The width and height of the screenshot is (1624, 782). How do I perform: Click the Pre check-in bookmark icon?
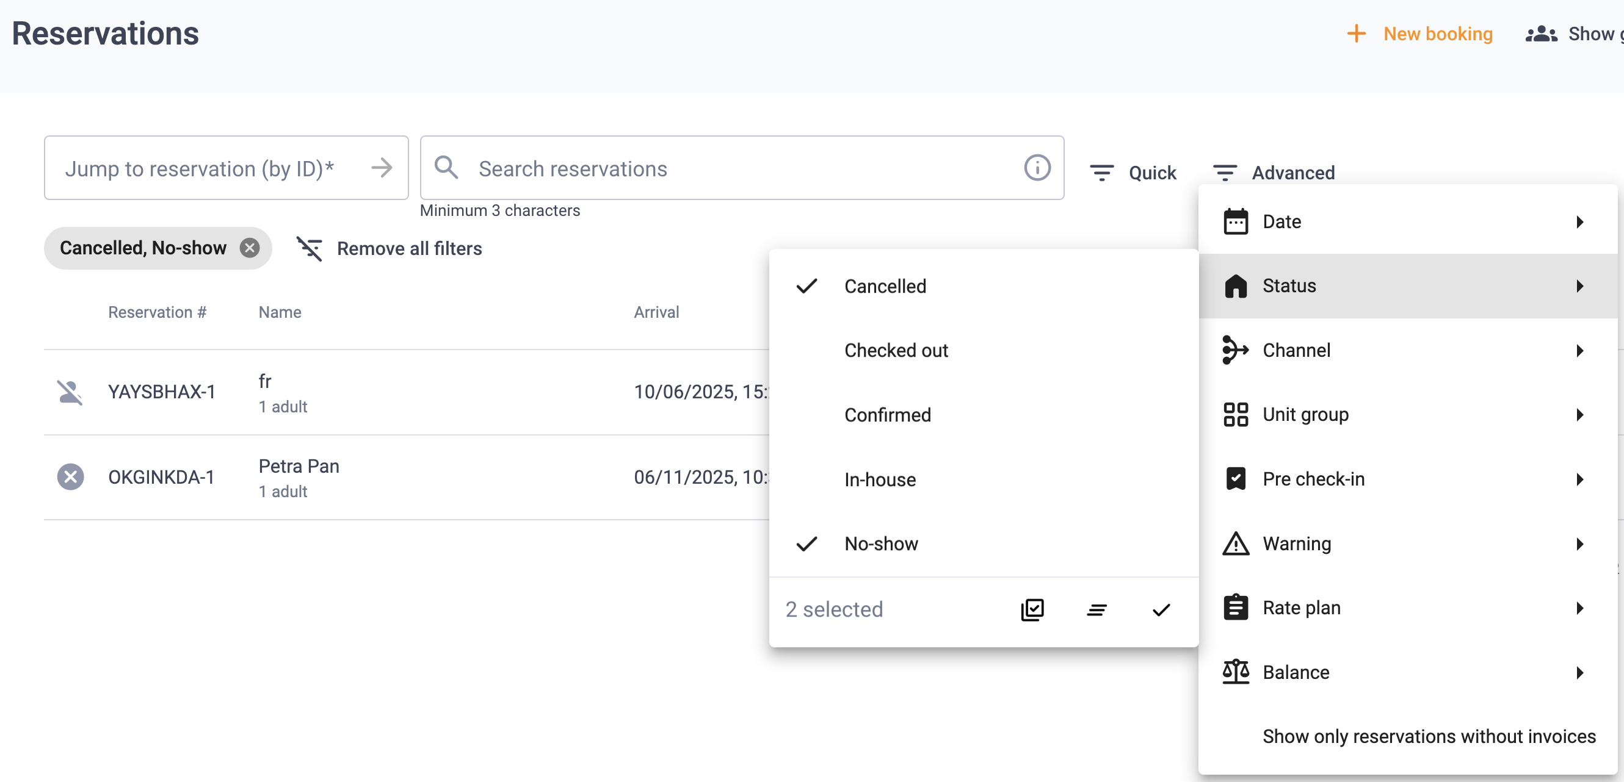[1235, 478]
